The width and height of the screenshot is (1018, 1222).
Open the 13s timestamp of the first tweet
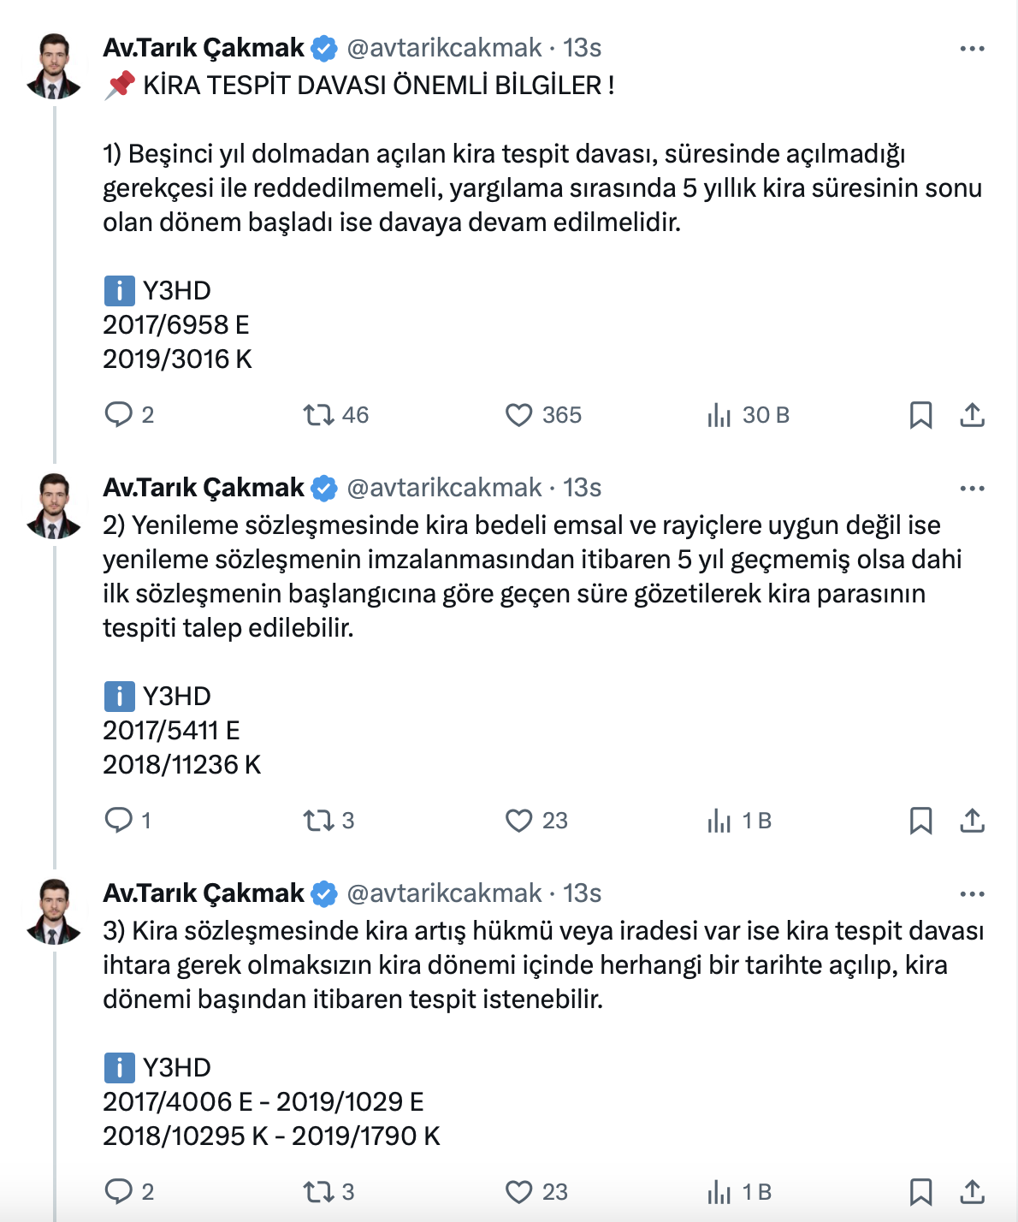click(x=583, y=48)
